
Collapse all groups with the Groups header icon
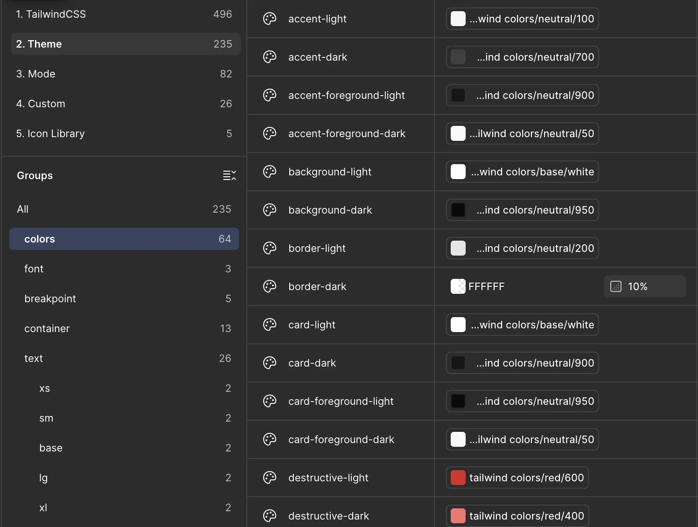pos(229,175)
